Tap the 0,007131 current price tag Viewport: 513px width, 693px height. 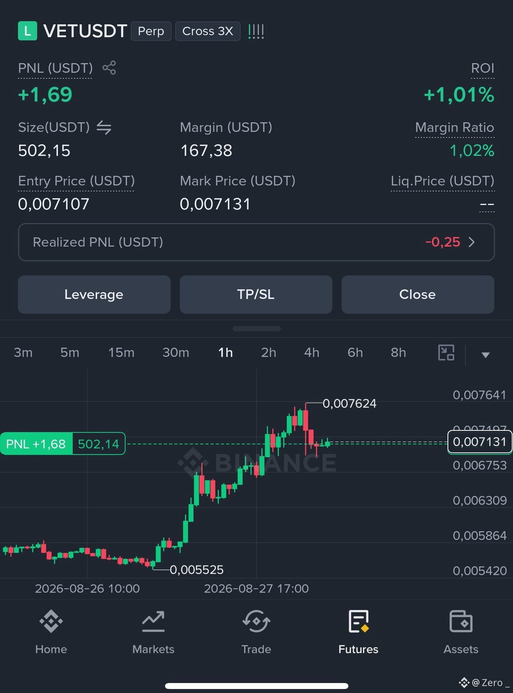tap(480, 442)
